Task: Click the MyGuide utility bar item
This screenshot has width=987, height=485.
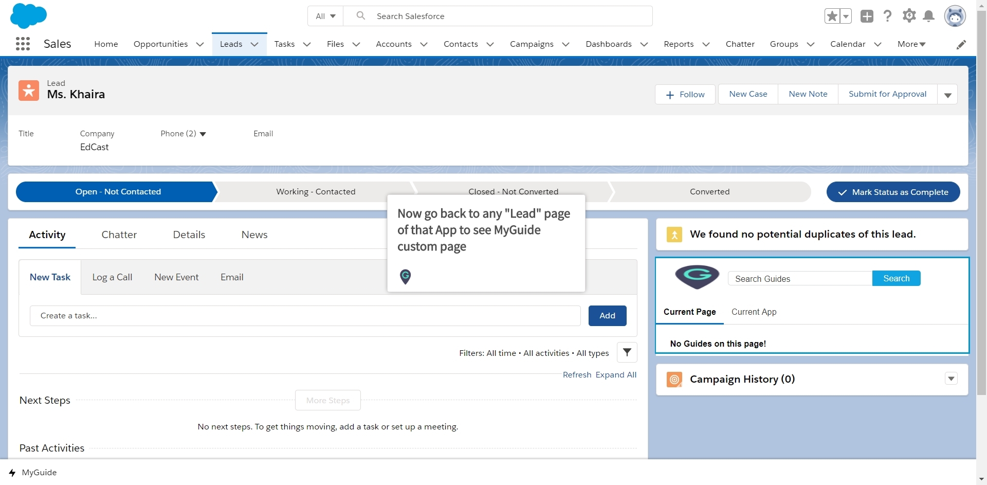Action: pos(33,473)
